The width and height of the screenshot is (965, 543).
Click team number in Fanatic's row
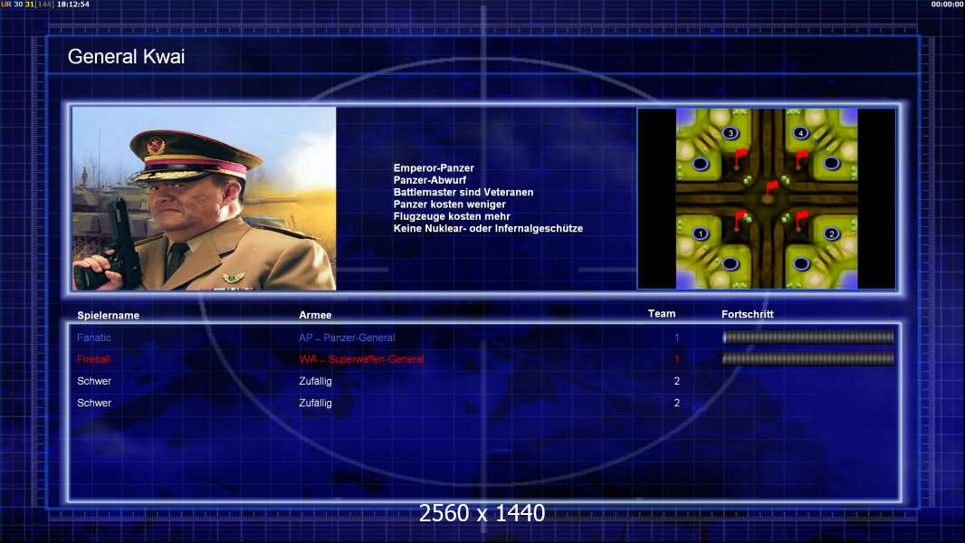676,338
